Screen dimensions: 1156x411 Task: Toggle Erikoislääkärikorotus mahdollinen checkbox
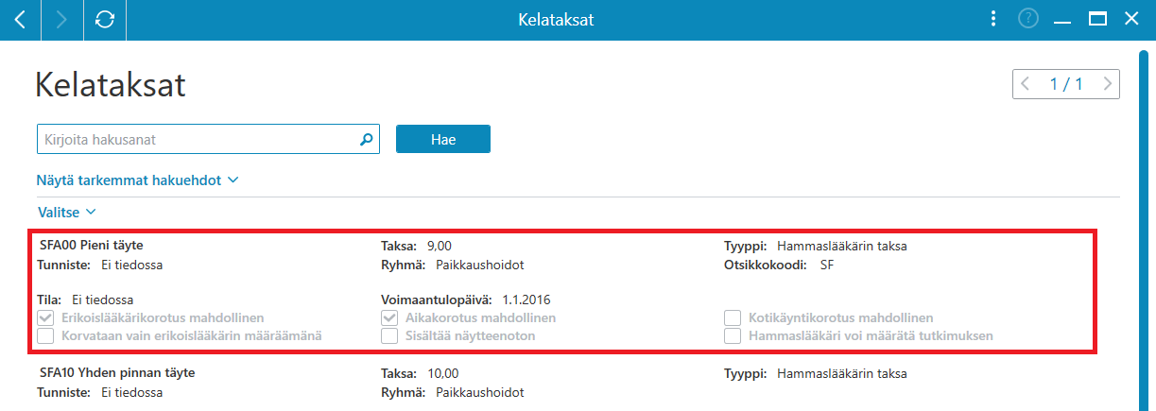(x=44, y=317)
